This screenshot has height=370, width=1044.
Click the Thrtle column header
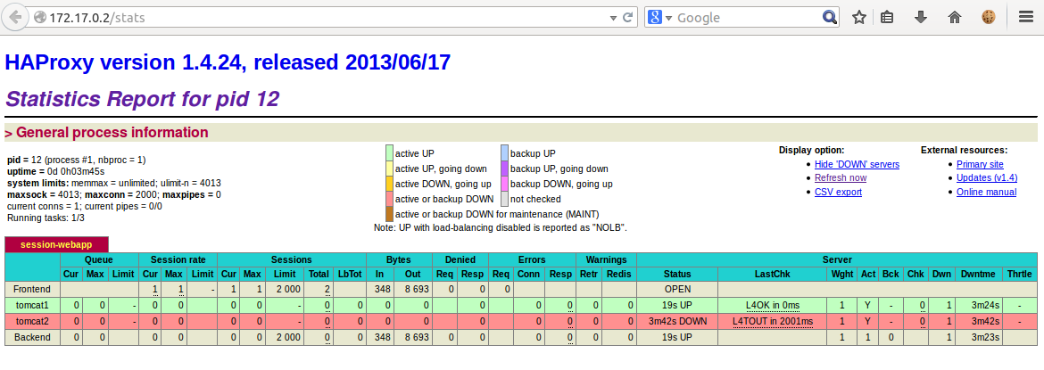[x=1020, y=274]
